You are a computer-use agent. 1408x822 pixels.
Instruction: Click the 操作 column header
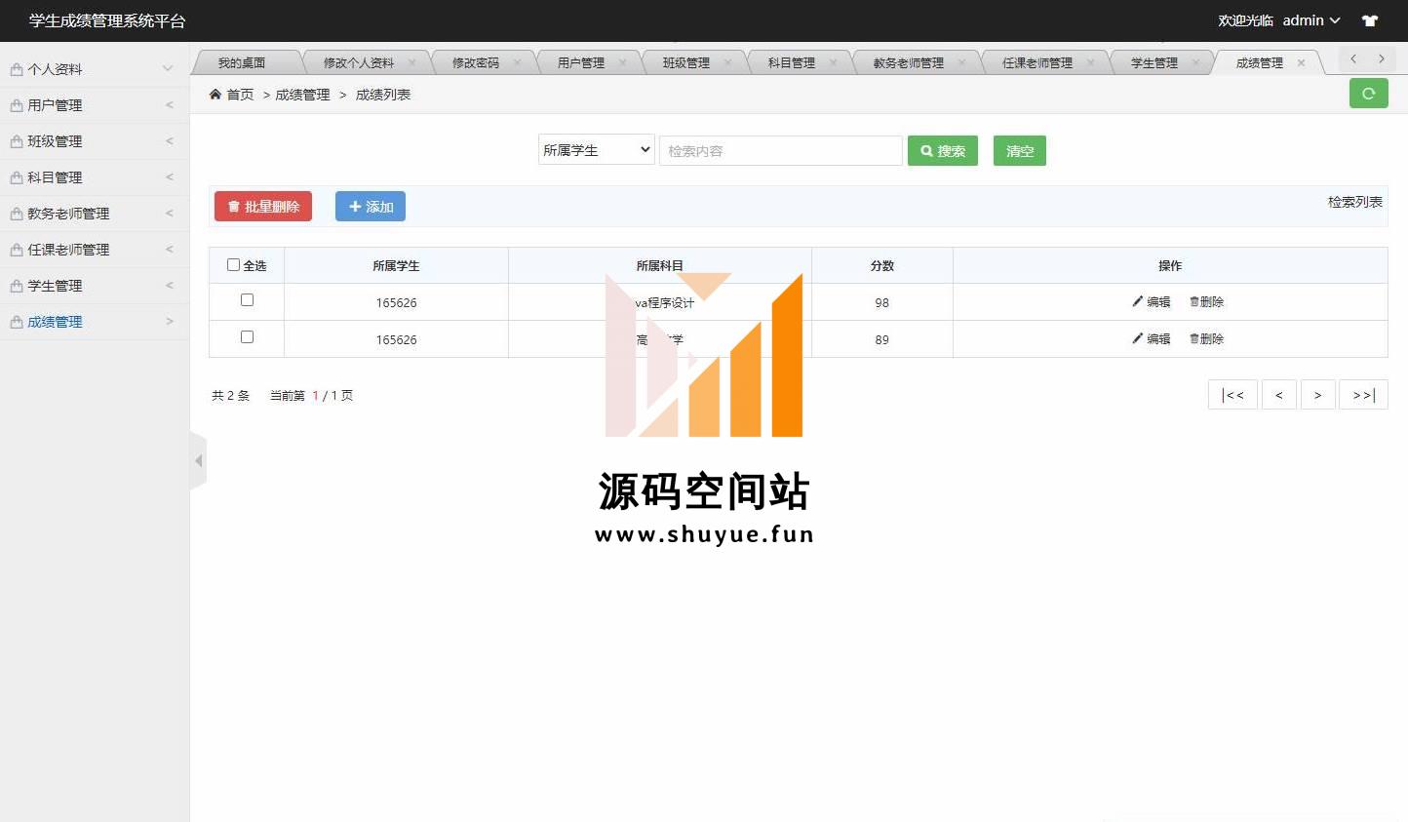coord(1170,265)
